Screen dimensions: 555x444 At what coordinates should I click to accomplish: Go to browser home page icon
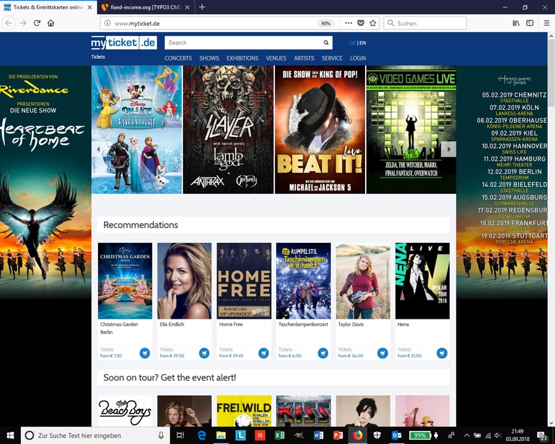pyautogui.click(x=51, y=23)
